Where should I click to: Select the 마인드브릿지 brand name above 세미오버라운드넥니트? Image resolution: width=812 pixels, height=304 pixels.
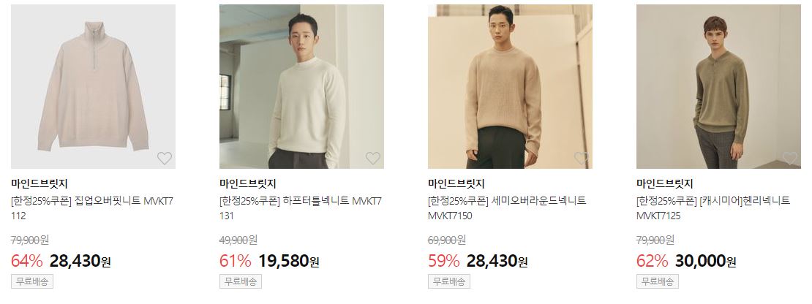pyautogui.click(x=456, y=183)
